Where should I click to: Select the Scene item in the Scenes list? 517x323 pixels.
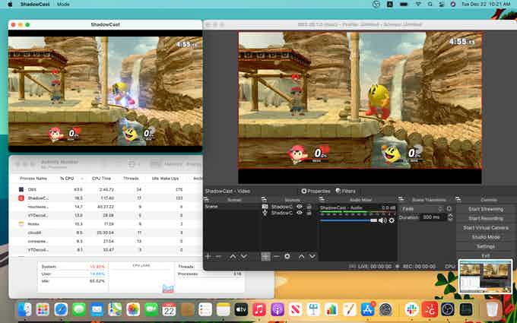pyautogui.click(x=231, y=207)
